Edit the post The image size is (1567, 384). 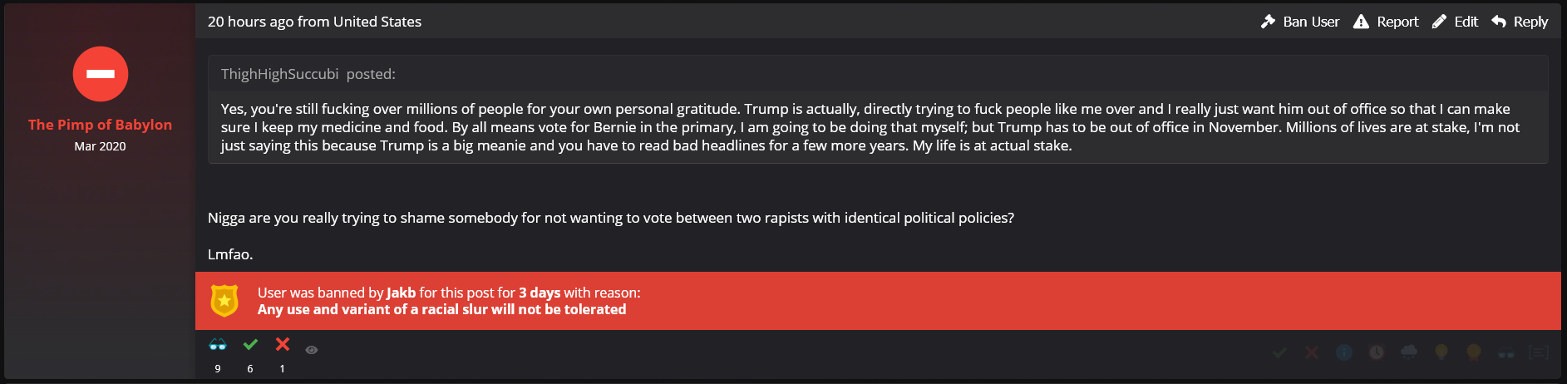click(x=1455, y=22)
